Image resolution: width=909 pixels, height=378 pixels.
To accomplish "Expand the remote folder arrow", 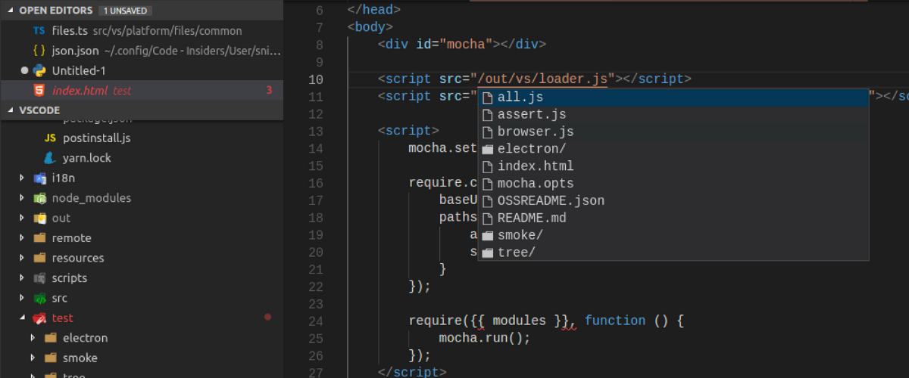I will tap(21, 238).
